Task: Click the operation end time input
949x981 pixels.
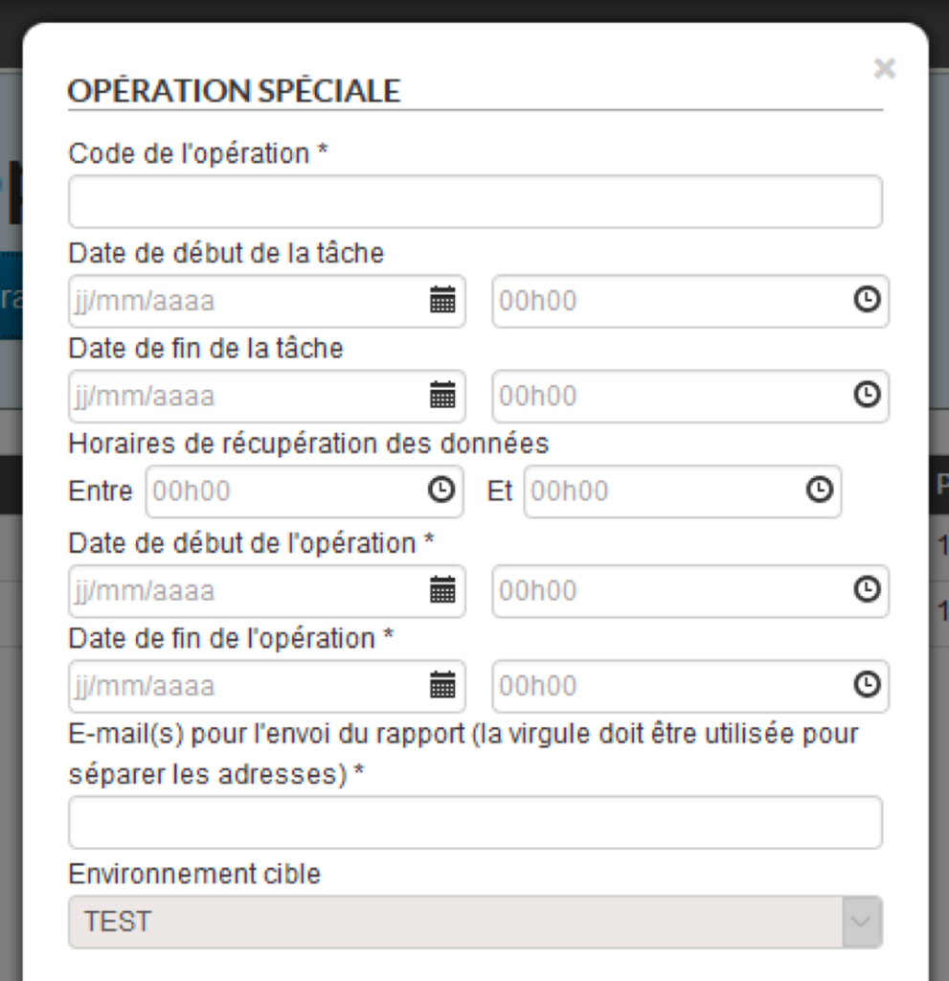Action: (670, 686)
